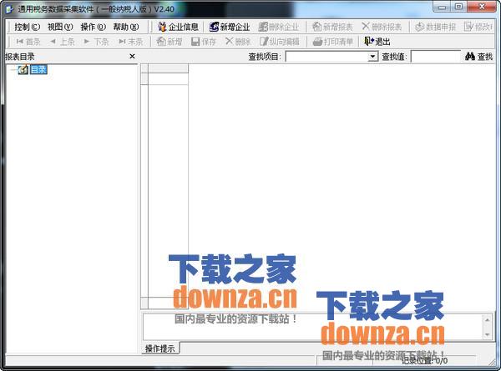The image size is (501, 371).
Task: Go to last record with 末条
Action: tap(131, 42)
